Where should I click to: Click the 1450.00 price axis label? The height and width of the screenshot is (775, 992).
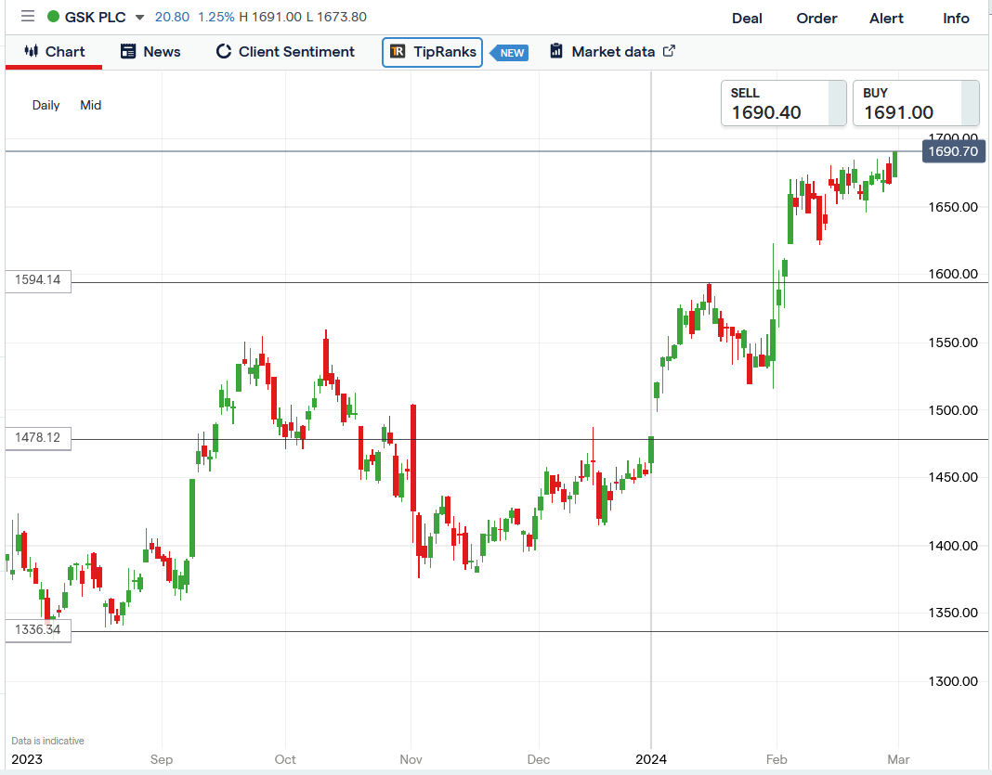[953, 477]
